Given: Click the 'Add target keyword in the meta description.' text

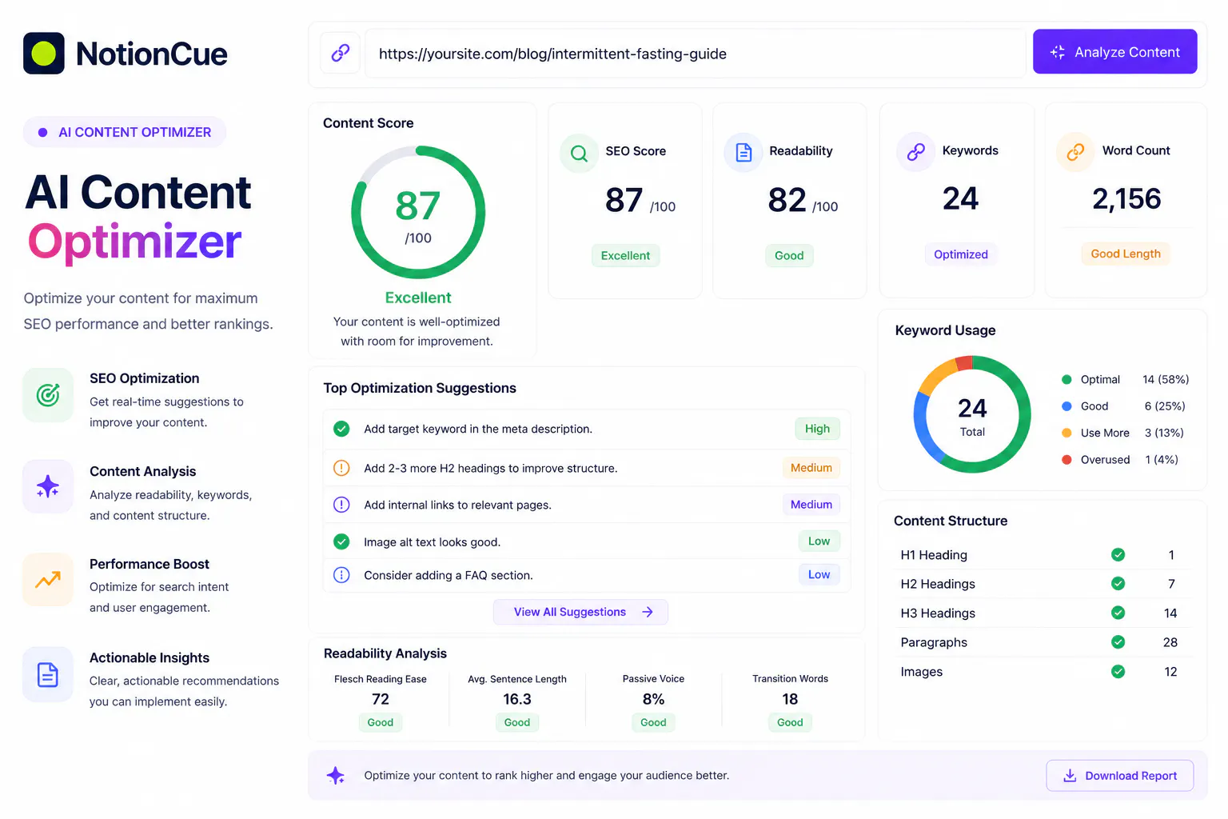Looking at the screenshot, I should [x=478, y=429].
